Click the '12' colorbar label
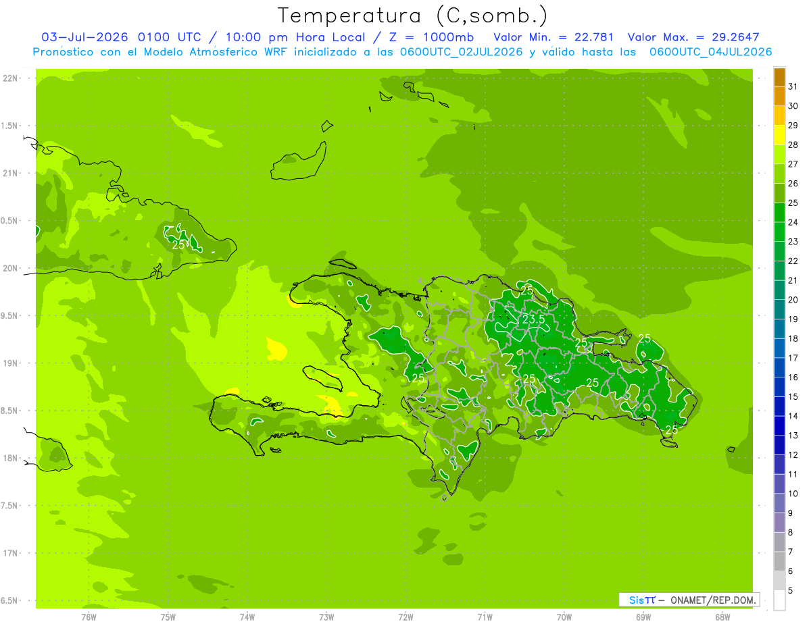This screenshot has height=626, width=811. pos(793,454)
